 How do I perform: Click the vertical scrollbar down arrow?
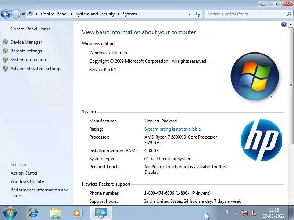tap(291, 202)
